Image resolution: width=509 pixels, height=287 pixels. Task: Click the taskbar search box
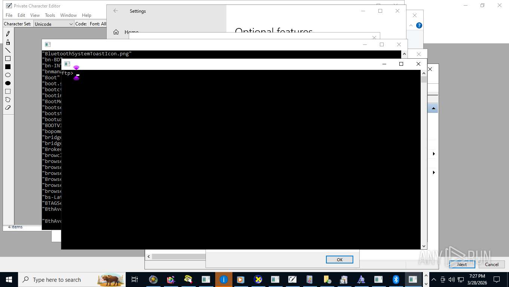pos(72,280)
